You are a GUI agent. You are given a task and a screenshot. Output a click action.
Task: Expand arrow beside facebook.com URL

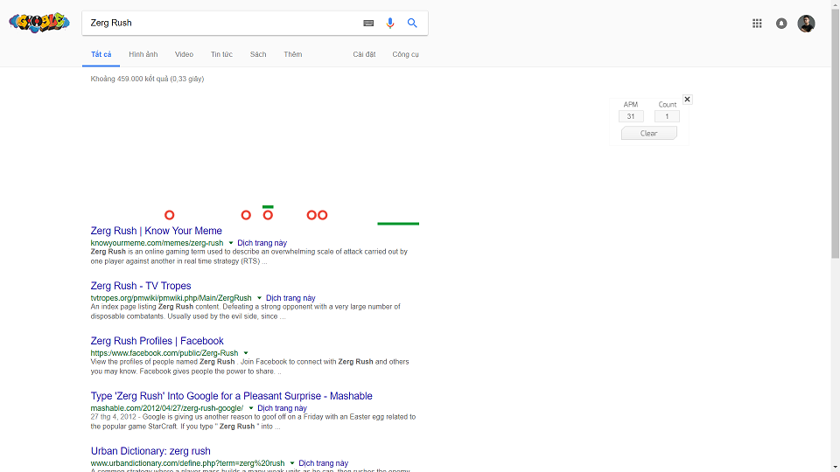click(x=246, y=353)
